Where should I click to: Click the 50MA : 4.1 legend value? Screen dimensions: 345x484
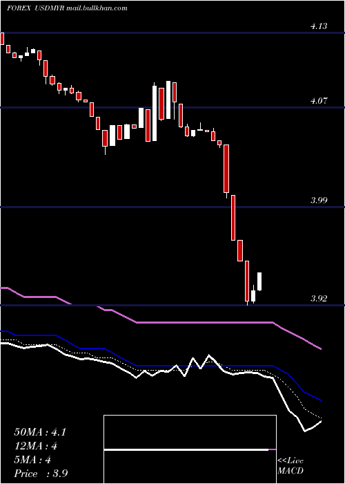point(40,432)
